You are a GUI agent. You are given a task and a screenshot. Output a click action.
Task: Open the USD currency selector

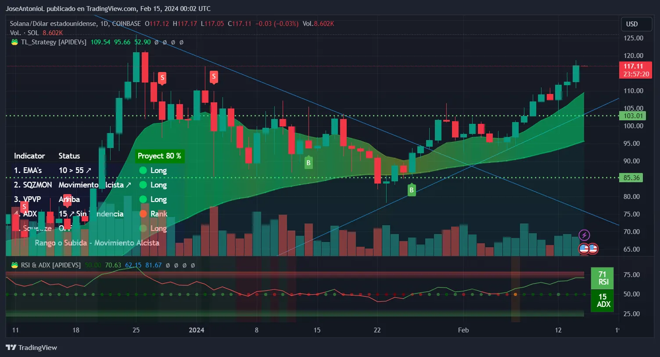[636, 24]
